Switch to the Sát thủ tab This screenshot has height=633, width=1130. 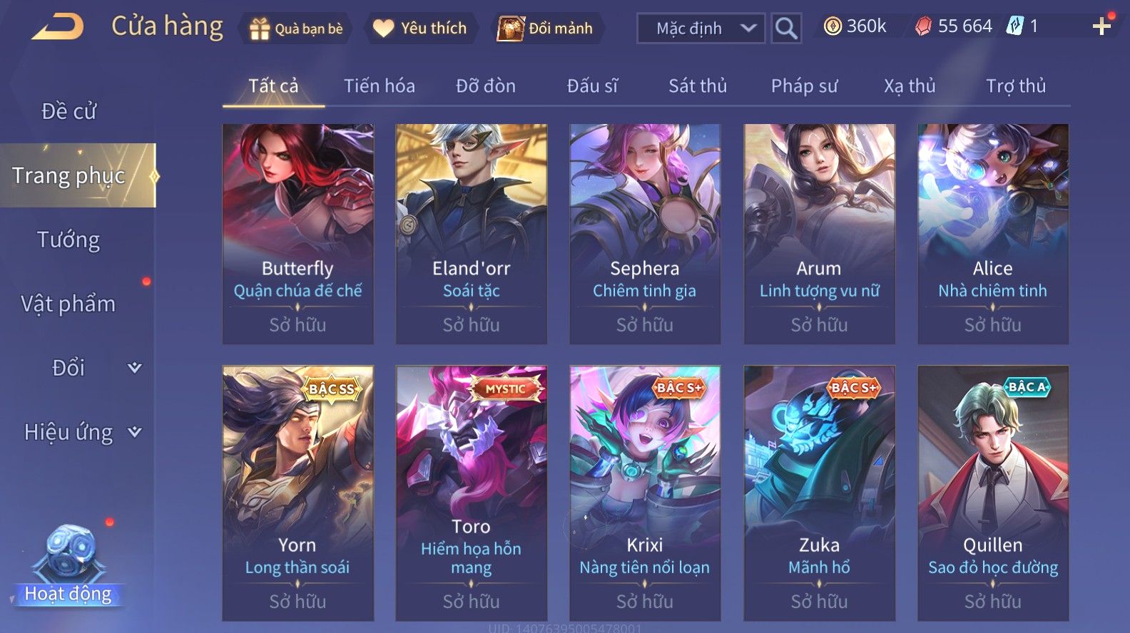697,86
